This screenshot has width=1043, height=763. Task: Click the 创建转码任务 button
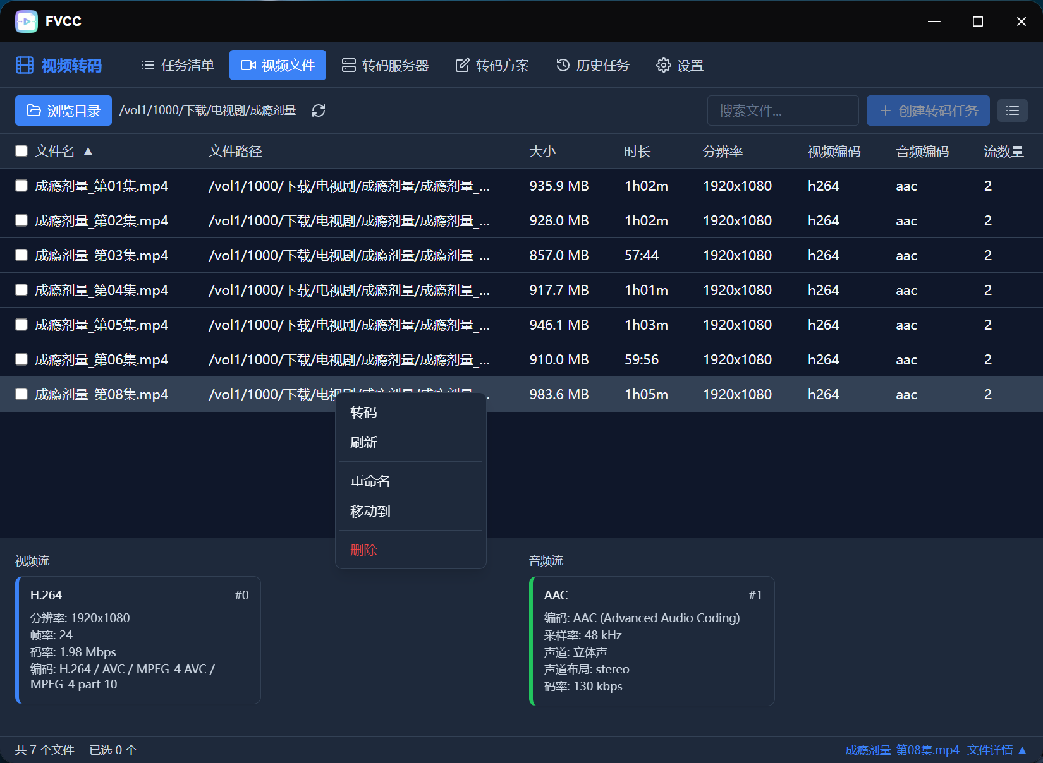(x=928, y=111)
